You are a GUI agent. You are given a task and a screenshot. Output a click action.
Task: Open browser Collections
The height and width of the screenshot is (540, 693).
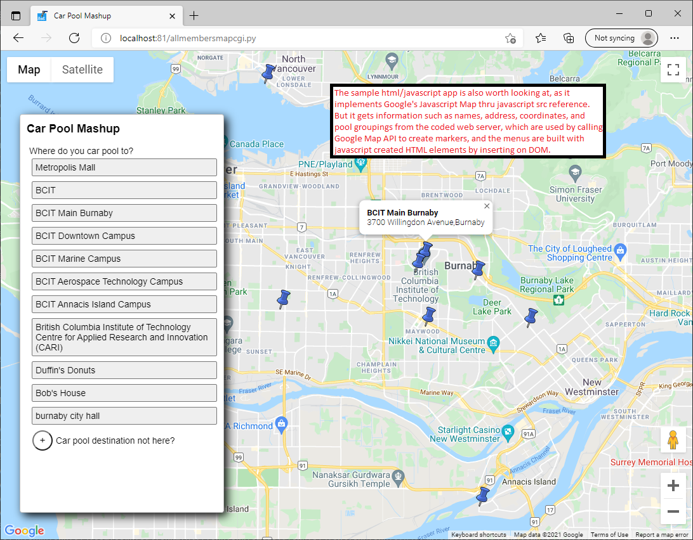569,39
